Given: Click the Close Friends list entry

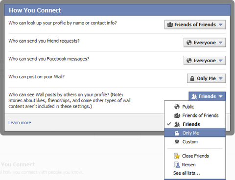Looking at the screenshot, I should point(195,156).
